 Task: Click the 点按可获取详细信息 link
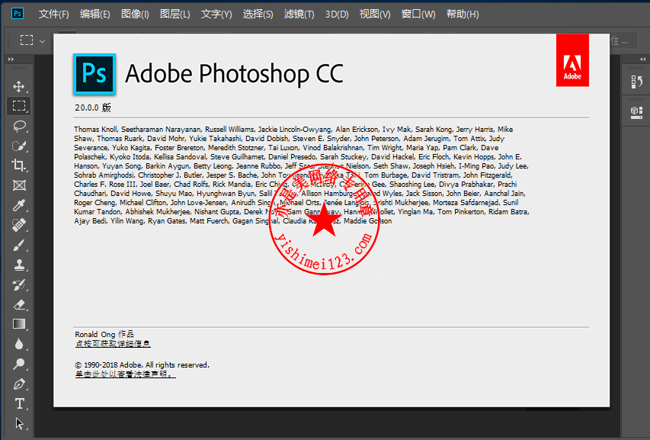[x=113, y=344]
